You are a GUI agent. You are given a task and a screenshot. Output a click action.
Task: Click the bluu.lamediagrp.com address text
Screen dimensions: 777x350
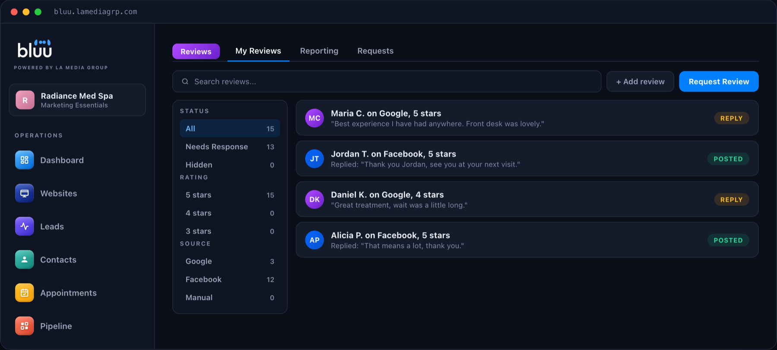click(95, 12)
